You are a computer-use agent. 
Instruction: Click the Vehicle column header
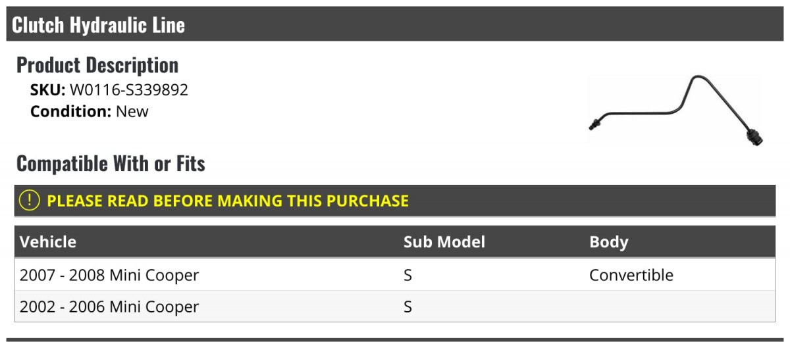coord(48,242)
